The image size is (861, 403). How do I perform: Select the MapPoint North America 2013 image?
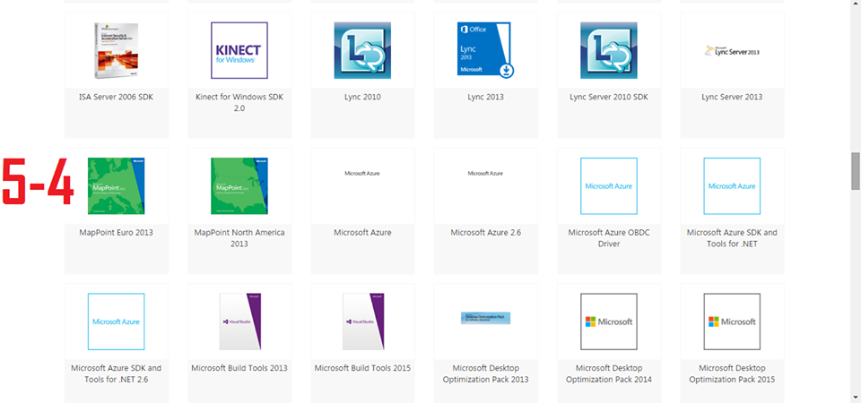click(239, 186)
